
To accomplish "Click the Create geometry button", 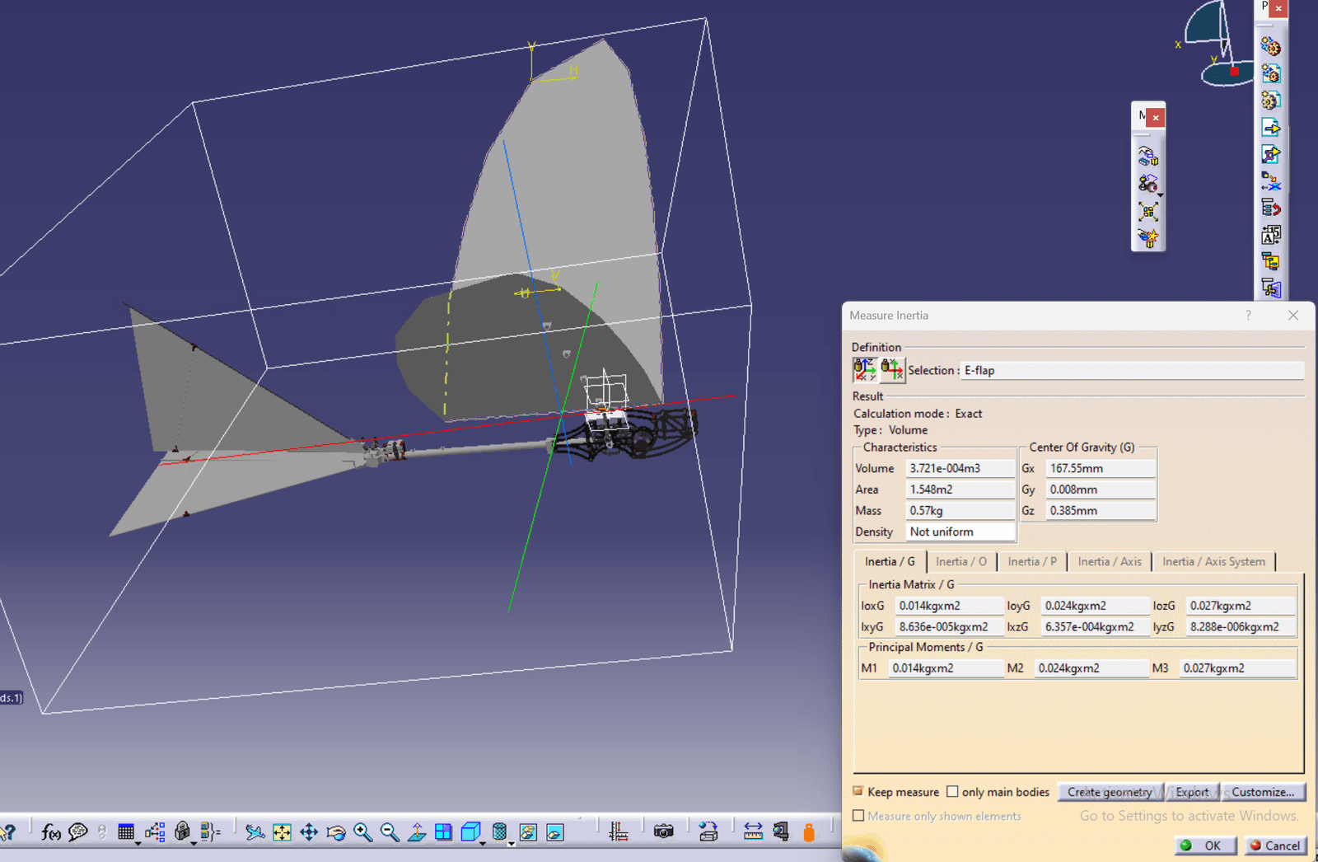I will [x=1110, y=792].
